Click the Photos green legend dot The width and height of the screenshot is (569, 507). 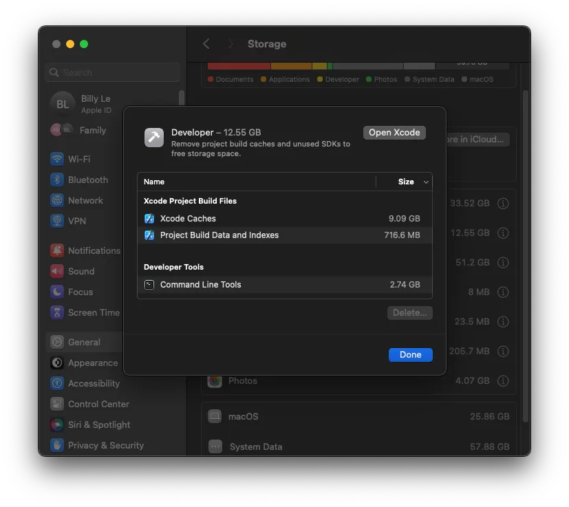click(369, 79)
